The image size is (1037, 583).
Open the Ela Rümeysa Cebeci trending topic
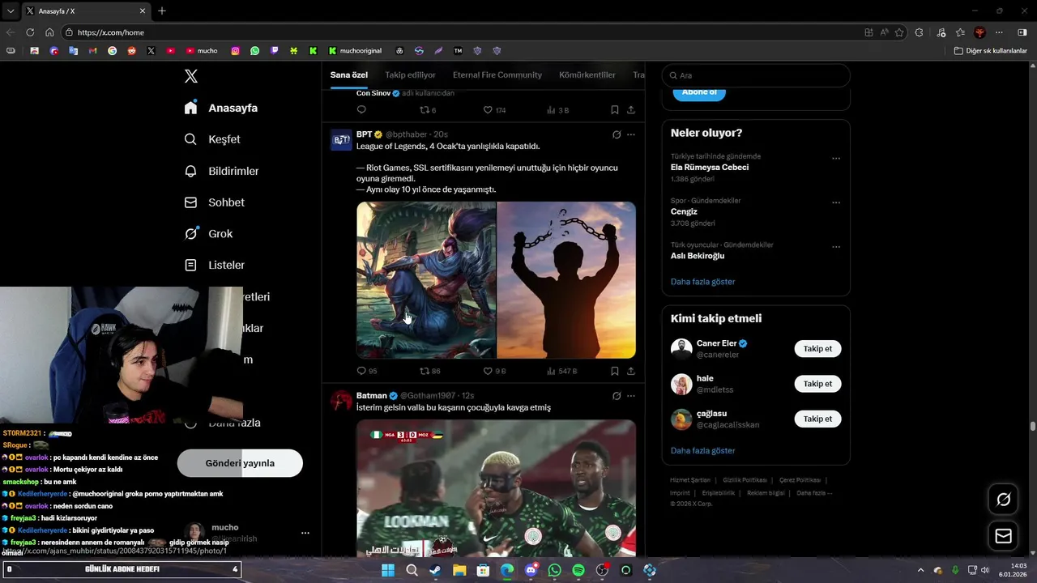click(x=709, y=168)
